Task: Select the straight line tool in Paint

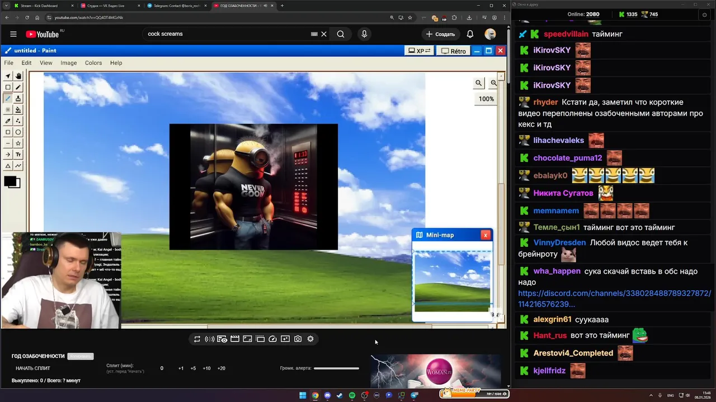Action: pos(8,143)
